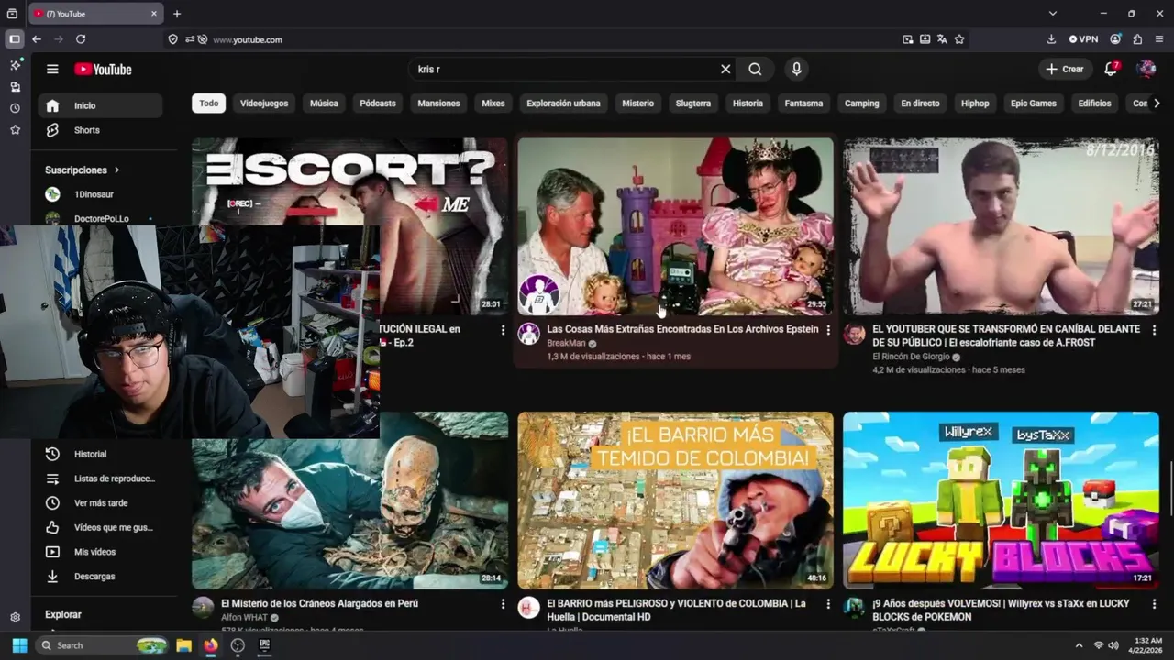The height and width of the screenshot is (660, 1174).
Task: Click the magnifier search button
Action: [x=755, y=69]
